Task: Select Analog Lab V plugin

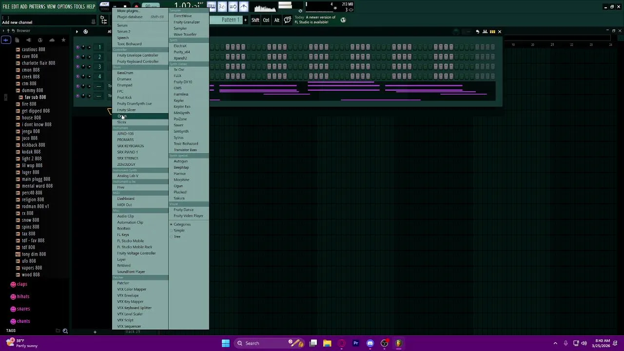Action: click(x=128, y=176)
